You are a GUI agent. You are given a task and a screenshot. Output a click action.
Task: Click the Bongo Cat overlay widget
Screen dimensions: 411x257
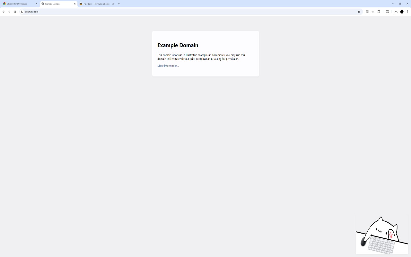pos(382,235)
